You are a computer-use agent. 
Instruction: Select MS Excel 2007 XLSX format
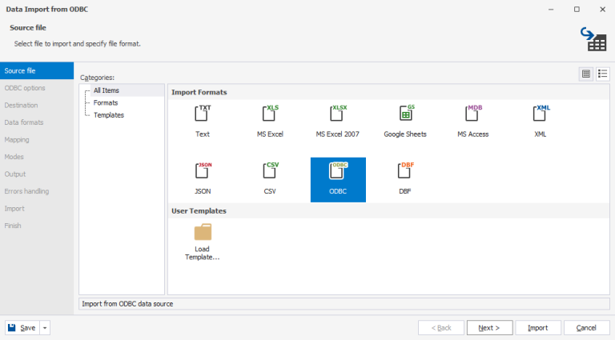coord(338,114)
